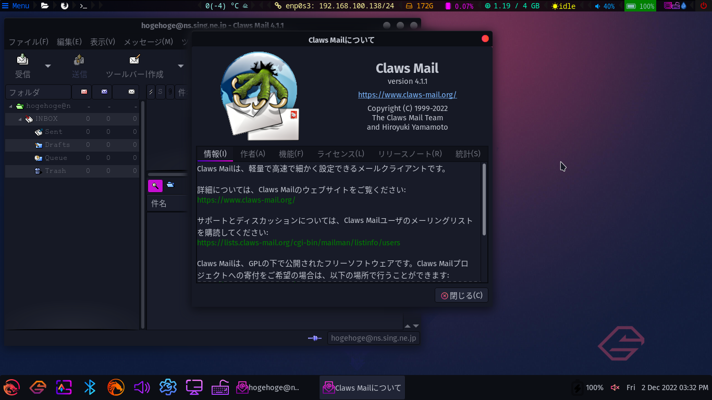Screen dimensions: 712x400
Task: Click the attachment clip column header
Action: [170, 92]
